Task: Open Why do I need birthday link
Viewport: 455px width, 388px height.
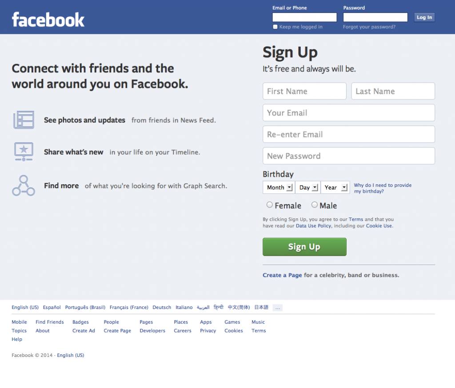Action: point(383,188)
